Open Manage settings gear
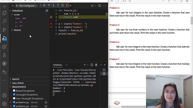This screenshot has width=193, height=108. (4, 104)
